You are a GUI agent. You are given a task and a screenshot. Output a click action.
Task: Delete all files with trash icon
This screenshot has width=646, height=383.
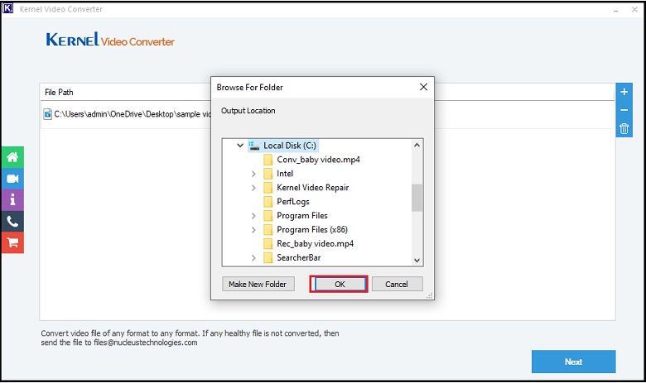click(624, 128)
